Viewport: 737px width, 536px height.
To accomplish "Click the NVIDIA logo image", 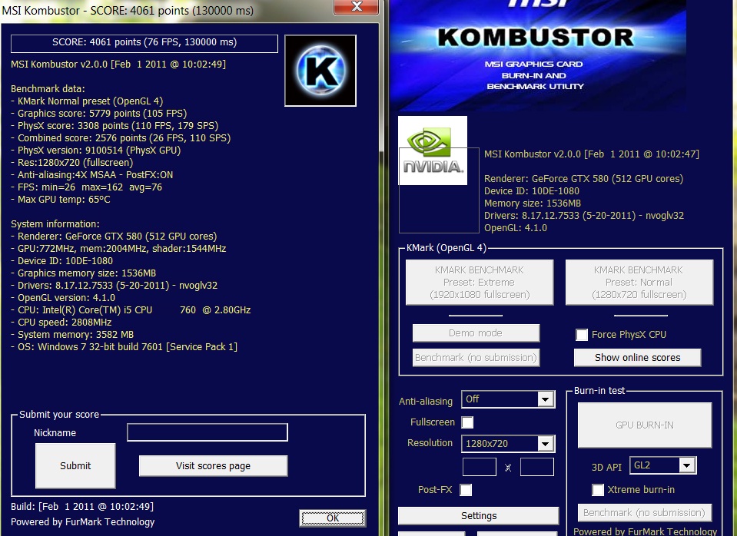I will pyautogui.click(x=433, y=151).
